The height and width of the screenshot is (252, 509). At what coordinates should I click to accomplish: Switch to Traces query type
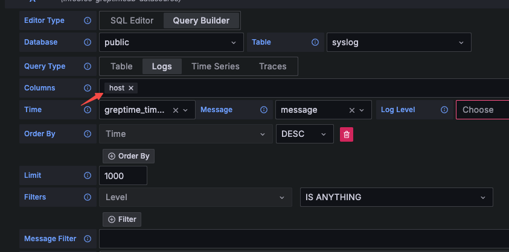[272, 66]
